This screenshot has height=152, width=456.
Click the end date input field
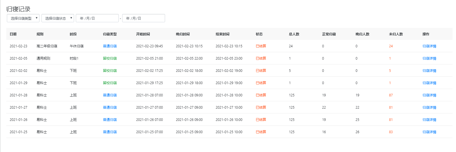144,18
